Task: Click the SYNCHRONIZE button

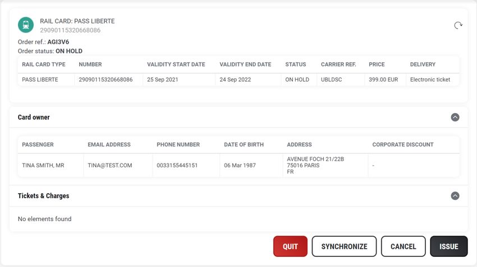Action: click(x=344, y=246)
